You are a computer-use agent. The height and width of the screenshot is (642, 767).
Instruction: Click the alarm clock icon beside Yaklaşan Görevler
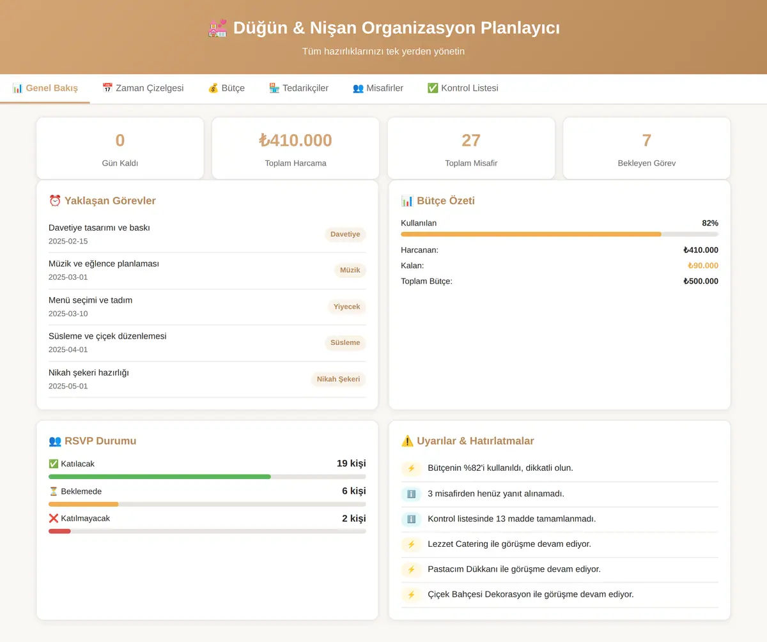coord(55,201)
